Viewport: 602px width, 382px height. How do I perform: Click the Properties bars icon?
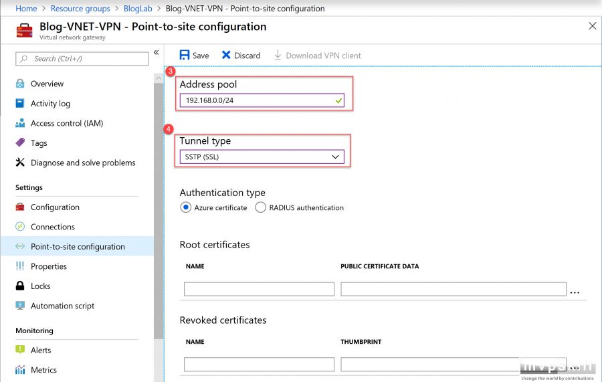pyautogui.click(x=20, y=266)
